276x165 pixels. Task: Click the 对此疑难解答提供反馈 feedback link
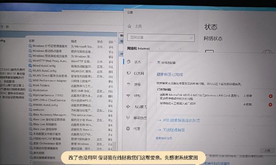click(181, 120)
